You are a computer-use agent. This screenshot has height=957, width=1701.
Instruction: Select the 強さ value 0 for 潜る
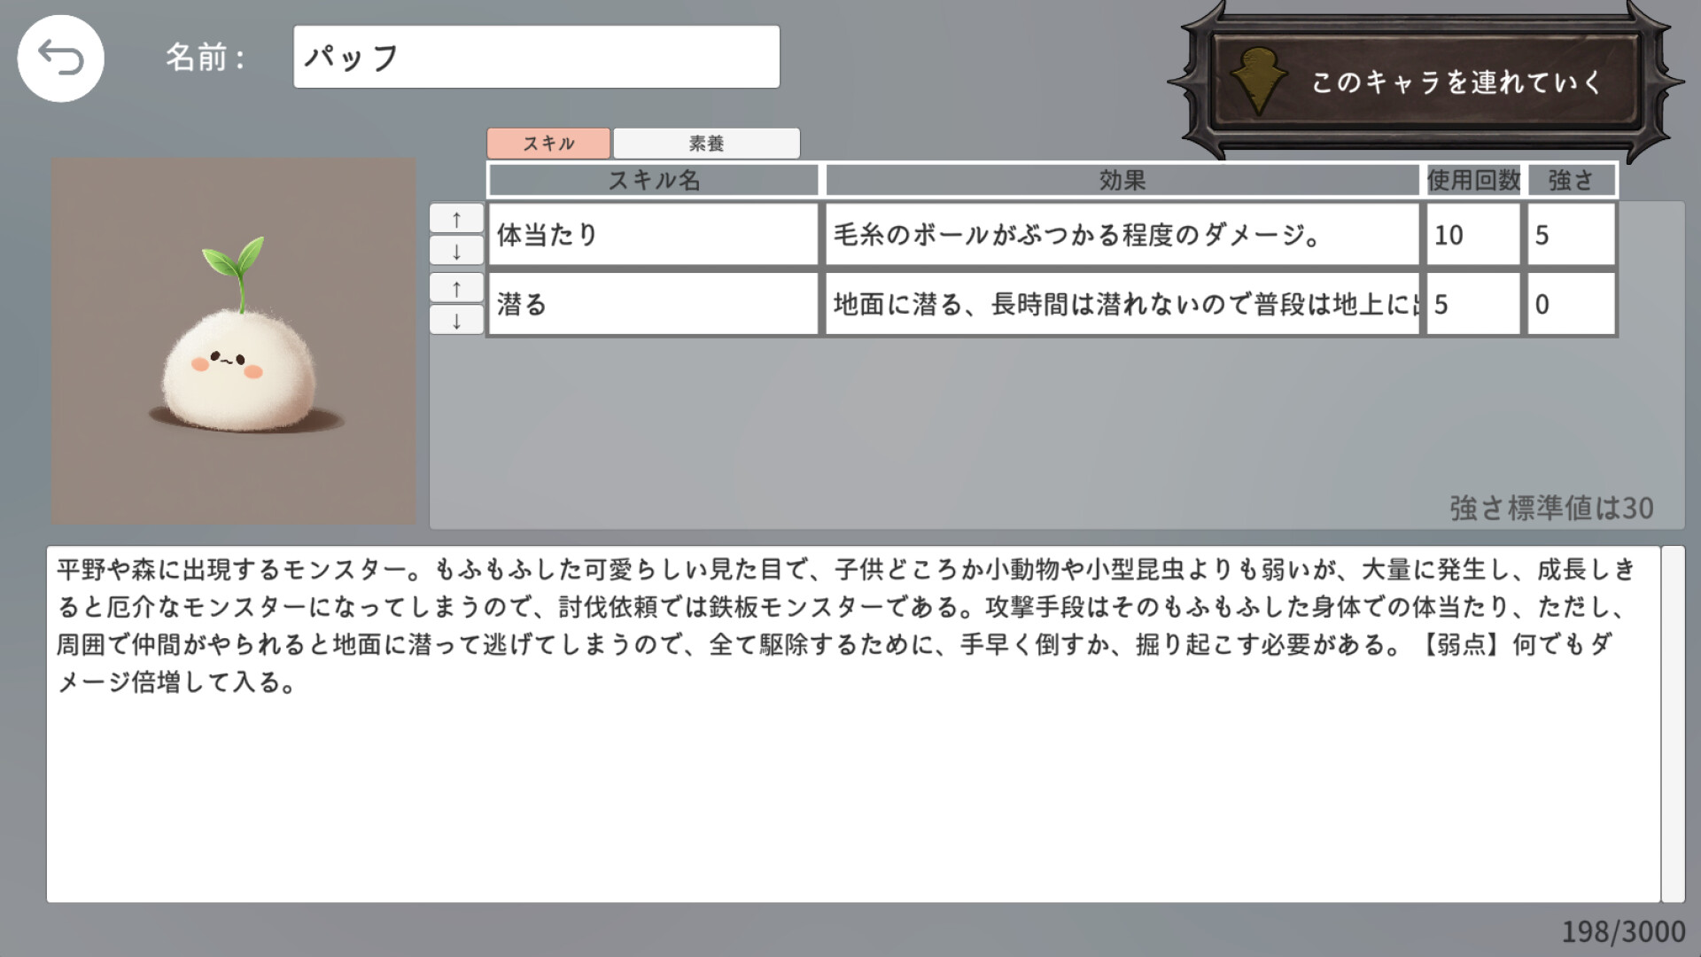tap(1569, 304)
